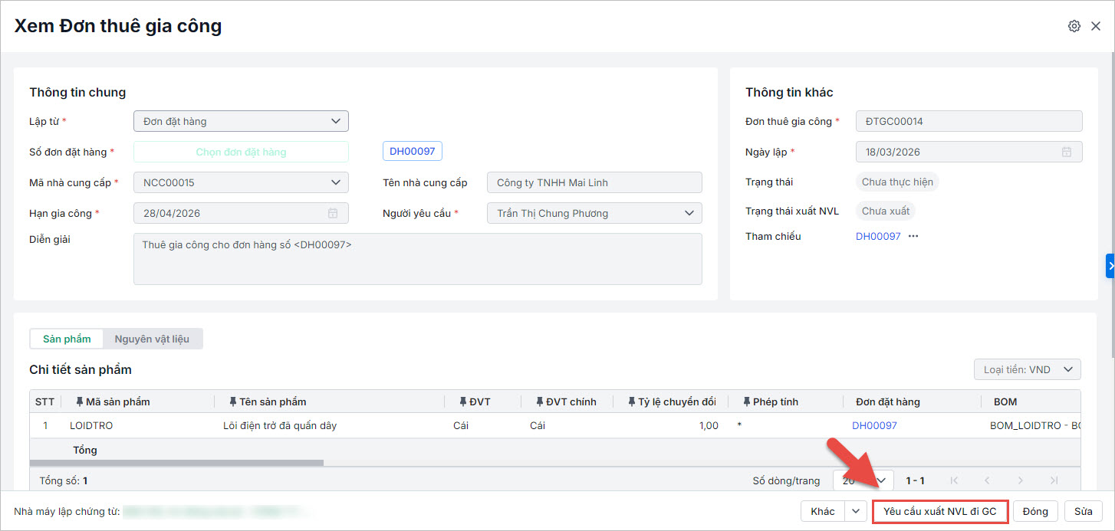Image resolution: width=1115 pixels, height=531 pixels.
Task: Expand the blue side panel arrow
Action: [1110, 265]
